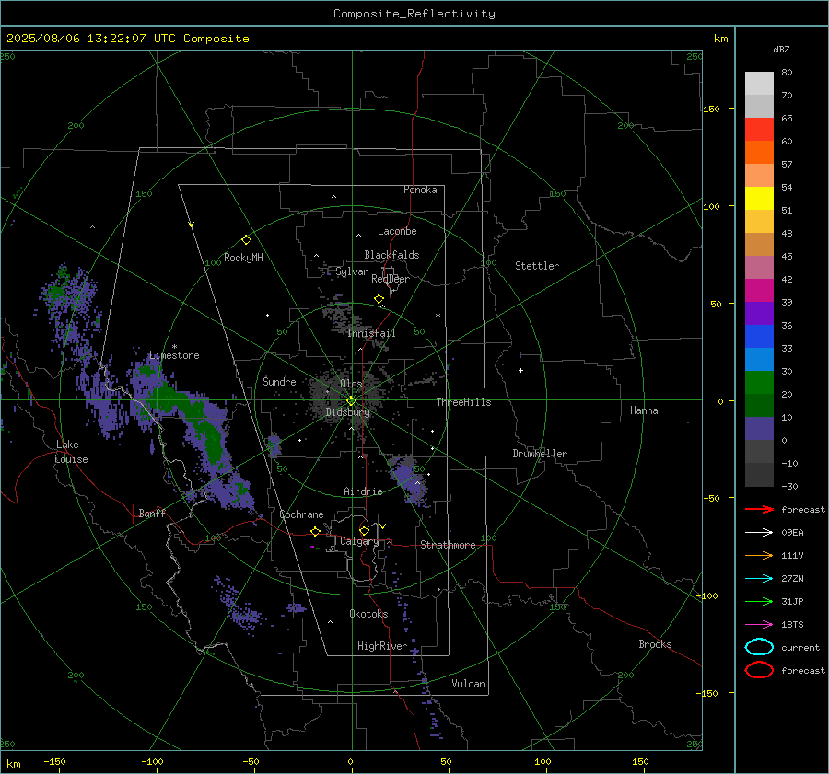Click the Limestone label

tap(174, 355)
